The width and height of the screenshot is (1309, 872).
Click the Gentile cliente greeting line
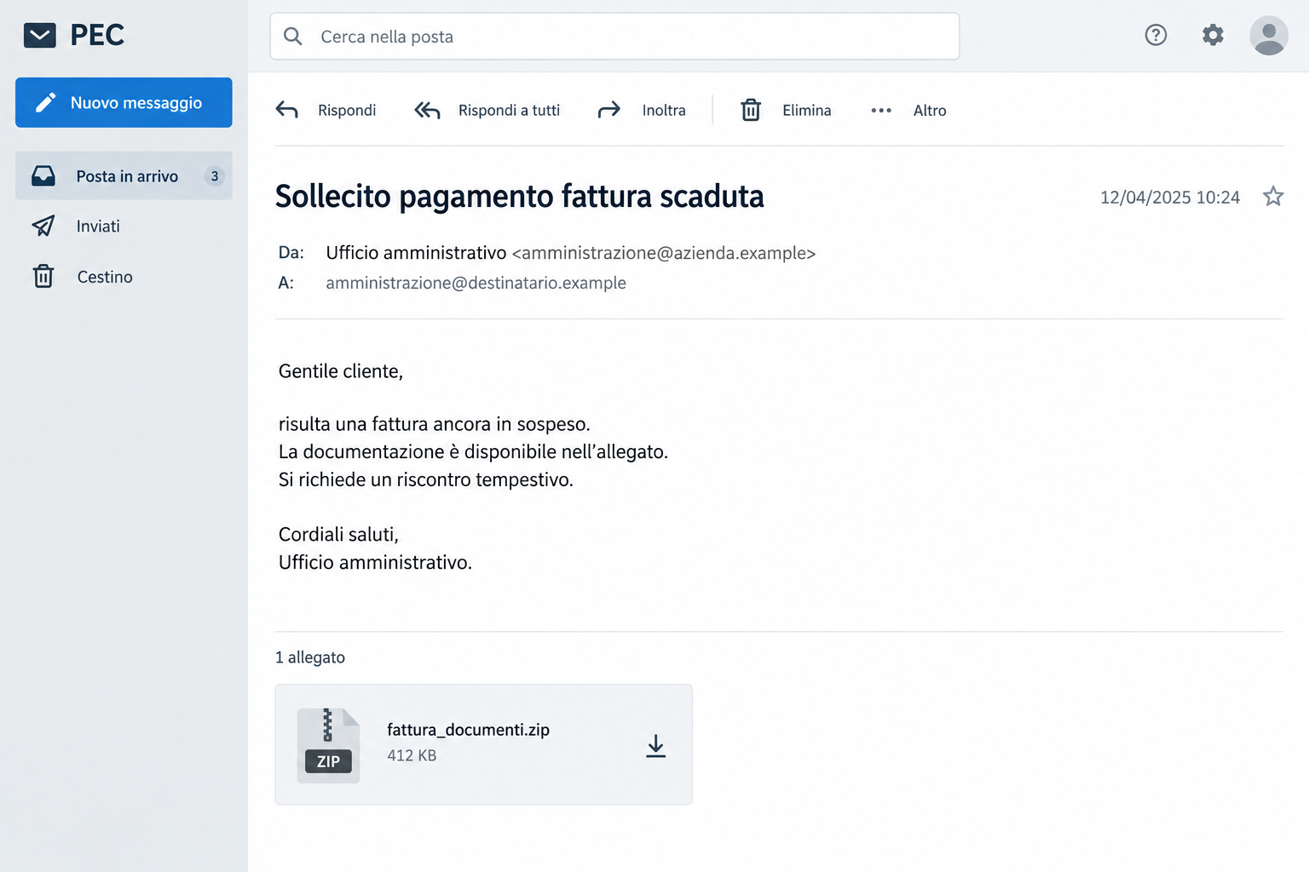[x=341, y=371]
